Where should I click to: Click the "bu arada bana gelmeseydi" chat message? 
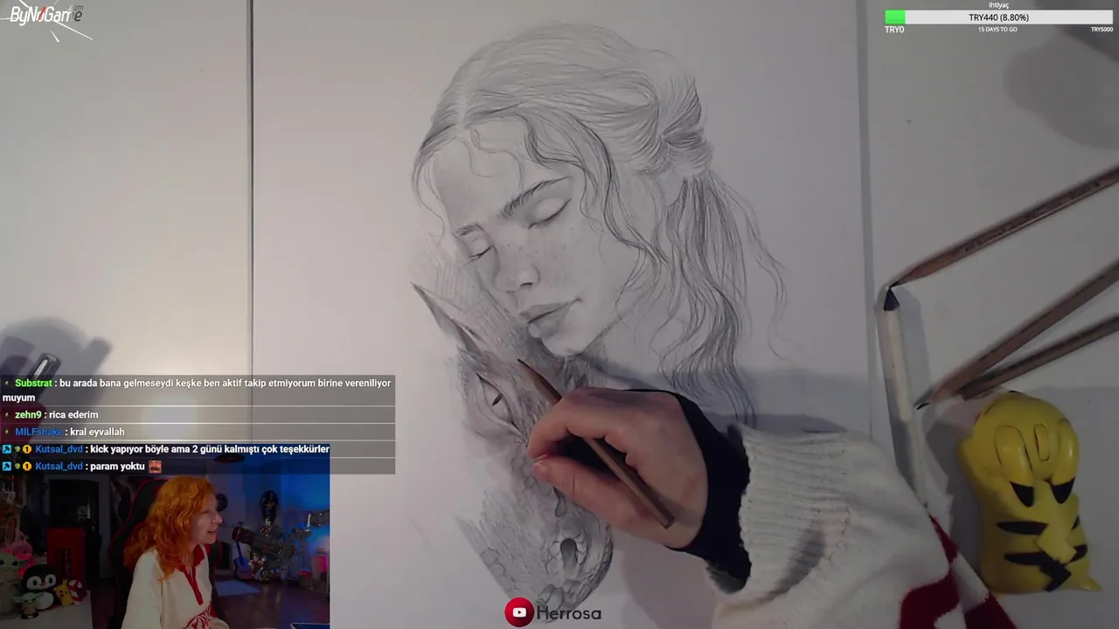tap(197, 391)
